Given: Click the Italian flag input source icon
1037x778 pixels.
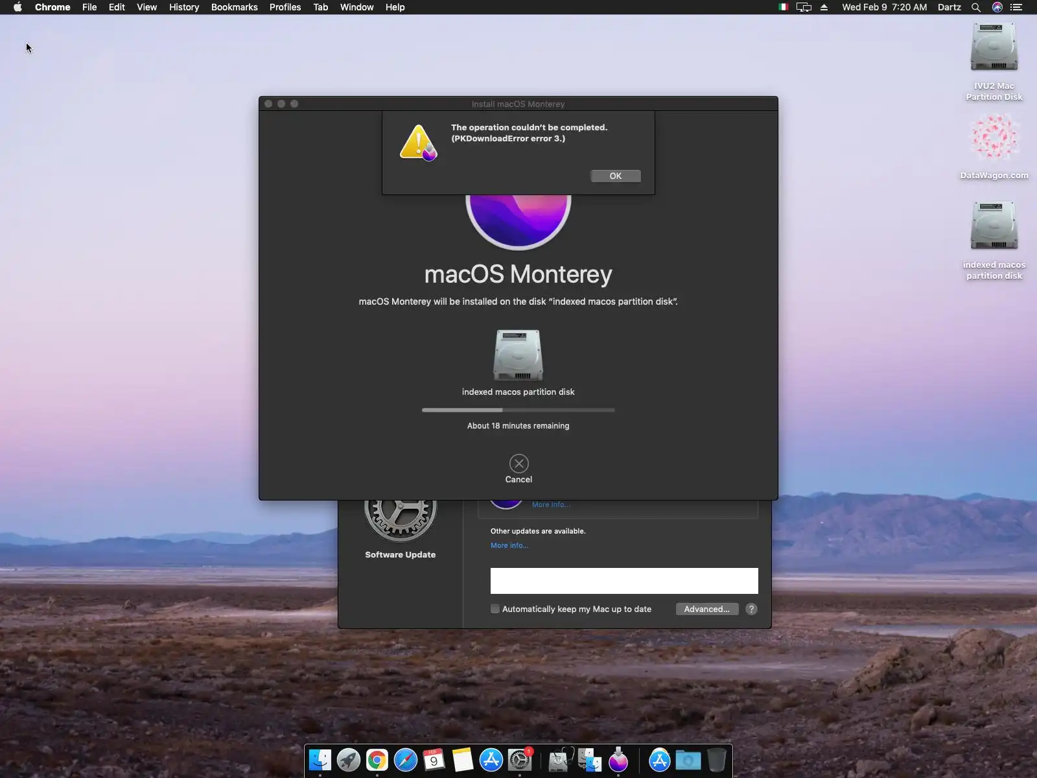Looking at the screenshot, I should coord(783,7).
